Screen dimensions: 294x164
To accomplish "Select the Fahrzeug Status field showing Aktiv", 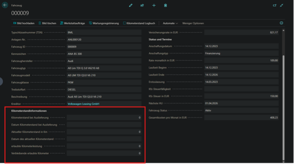I will click(240, 111).
